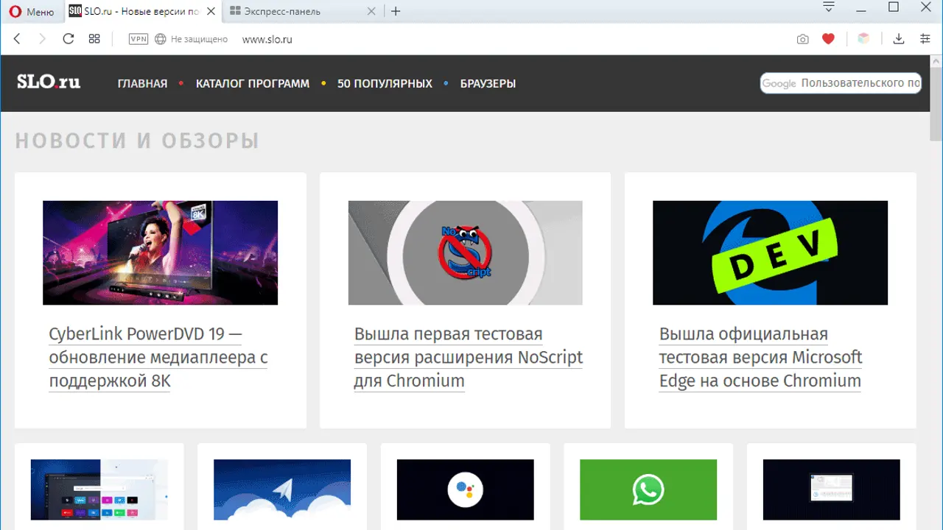Screen dimensions: 943x530
Task: Toggle the VPN badge in address bar
Action: [139, 39]
